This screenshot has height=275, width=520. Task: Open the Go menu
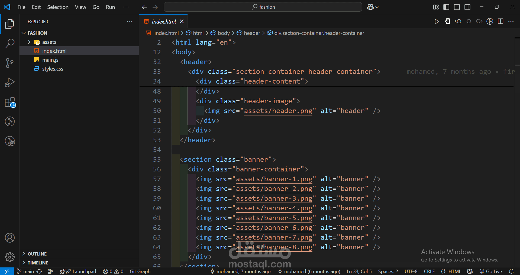pos(96,7)
